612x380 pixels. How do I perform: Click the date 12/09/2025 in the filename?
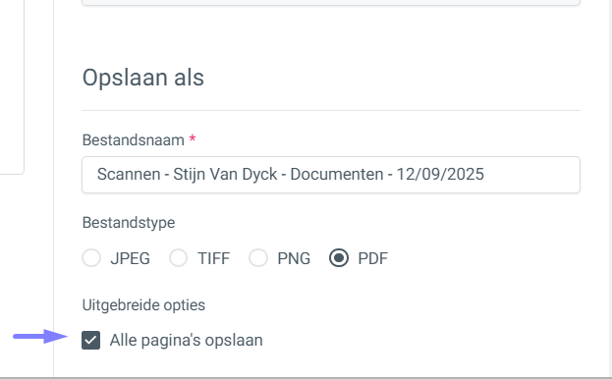pos(440,175)
